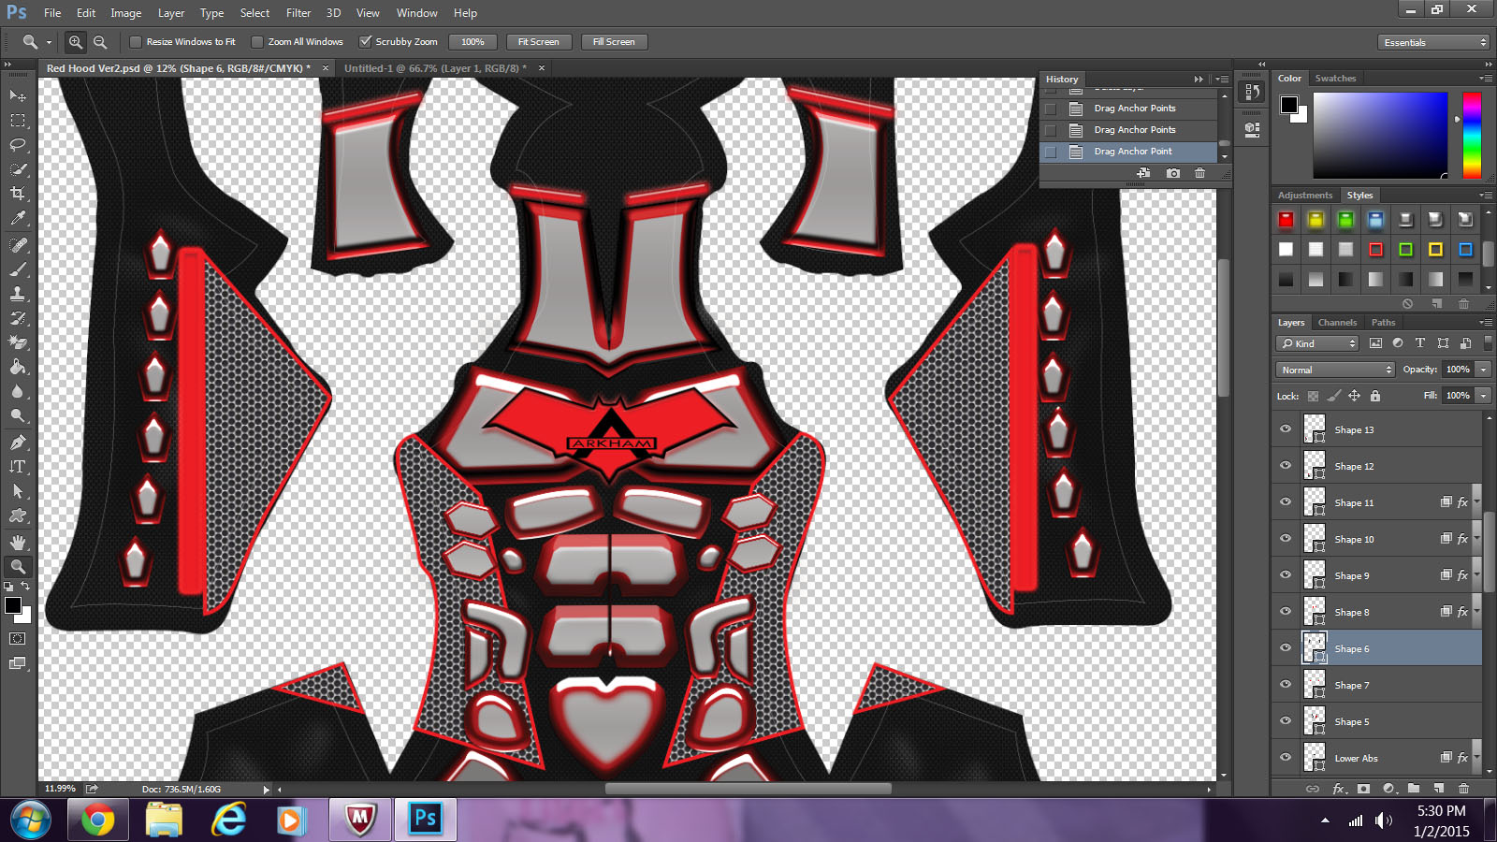
Task: Click the 100% zoom button
Action: pyautogui.click(x=472, y=42)
